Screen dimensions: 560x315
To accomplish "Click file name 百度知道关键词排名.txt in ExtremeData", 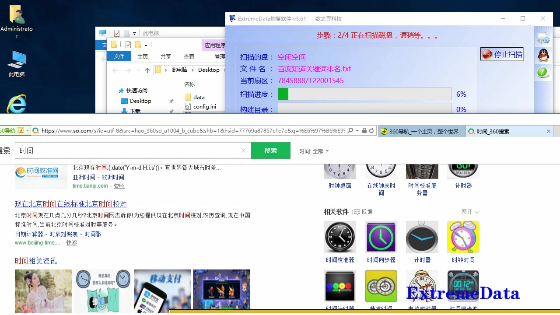I will [315, 69].
